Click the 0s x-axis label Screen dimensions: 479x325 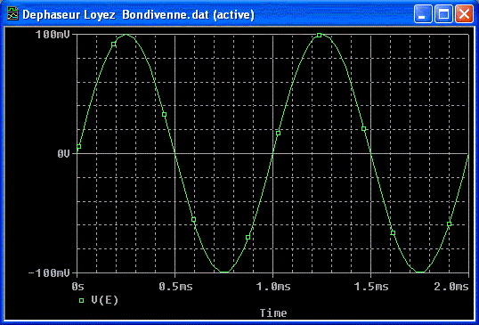(77, 287)
